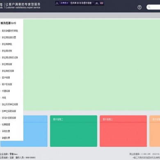Click the green 提示信息二 card

(x=73, y=131)
